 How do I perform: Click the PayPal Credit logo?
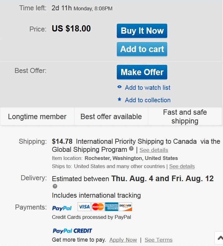pos(72,231)
